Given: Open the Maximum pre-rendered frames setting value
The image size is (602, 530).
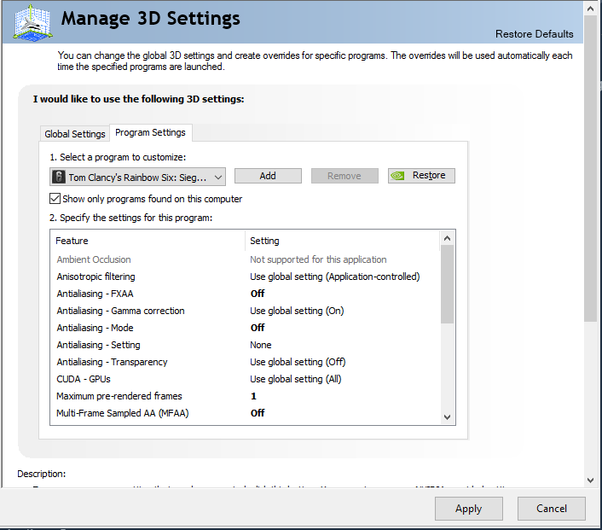Looking at the screenshot, I should coord(253,396).
